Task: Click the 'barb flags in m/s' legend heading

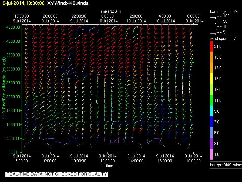Action: click(224, 12)
